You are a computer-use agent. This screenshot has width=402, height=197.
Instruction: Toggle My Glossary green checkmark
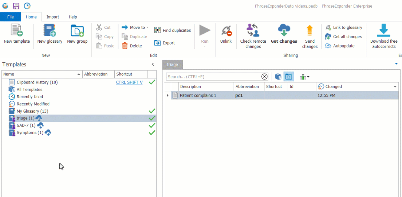click(x=152, y=111)
